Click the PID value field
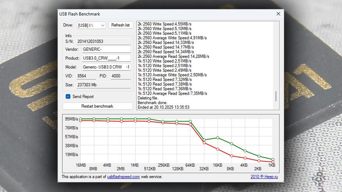 (x=120, y=76)
